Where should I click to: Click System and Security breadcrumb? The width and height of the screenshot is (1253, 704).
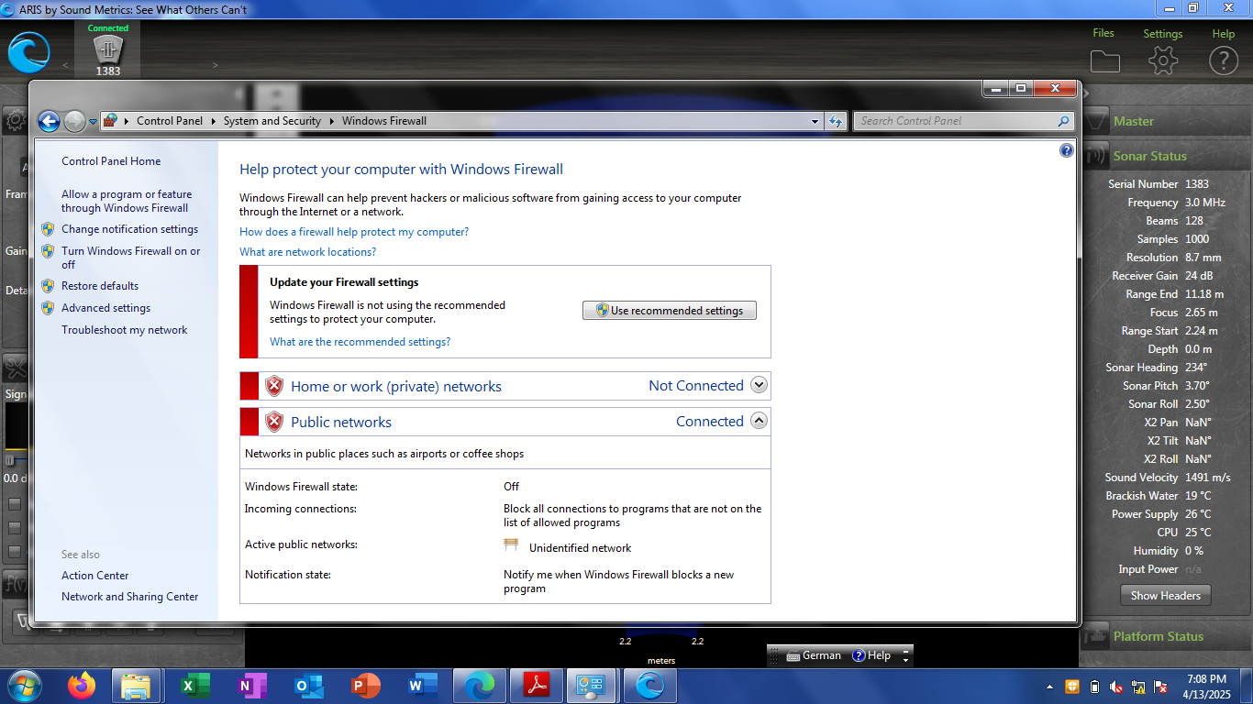point(272,121)
